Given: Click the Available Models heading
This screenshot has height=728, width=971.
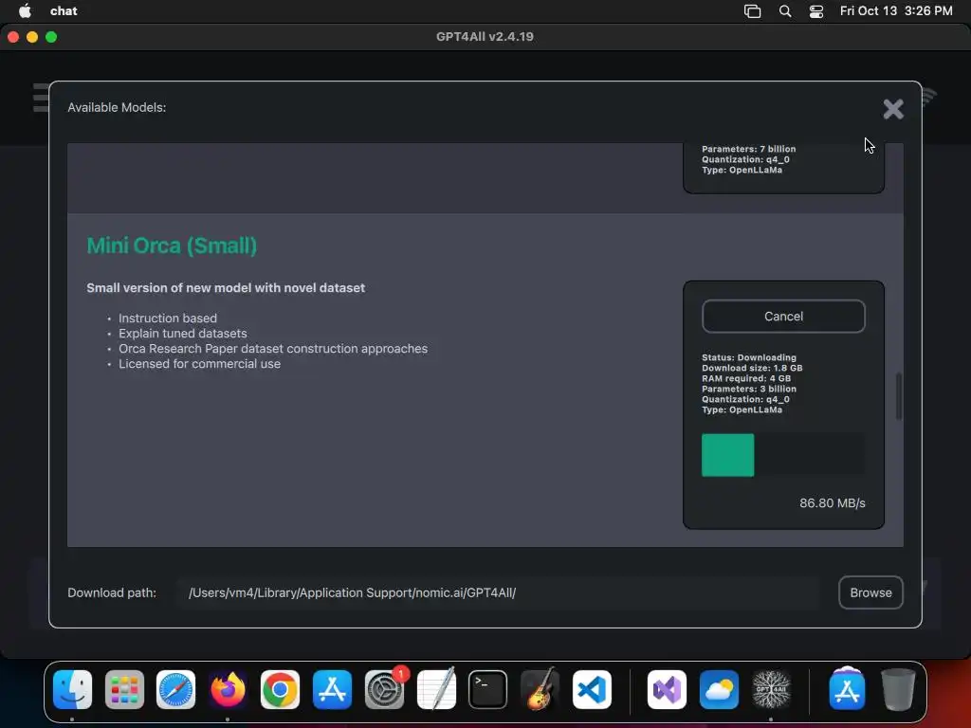Looking at the screenshot, I should (117, 108).
